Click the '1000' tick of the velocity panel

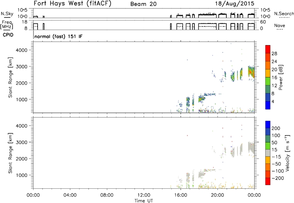pos(22,175)
